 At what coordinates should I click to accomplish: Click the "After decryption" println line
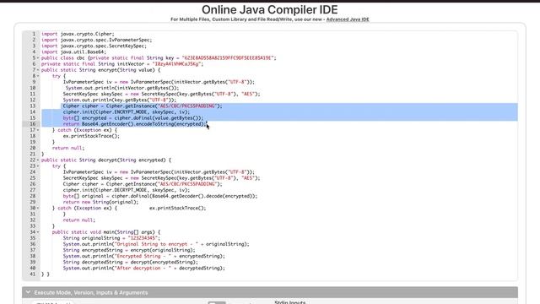tap(144, 269)
